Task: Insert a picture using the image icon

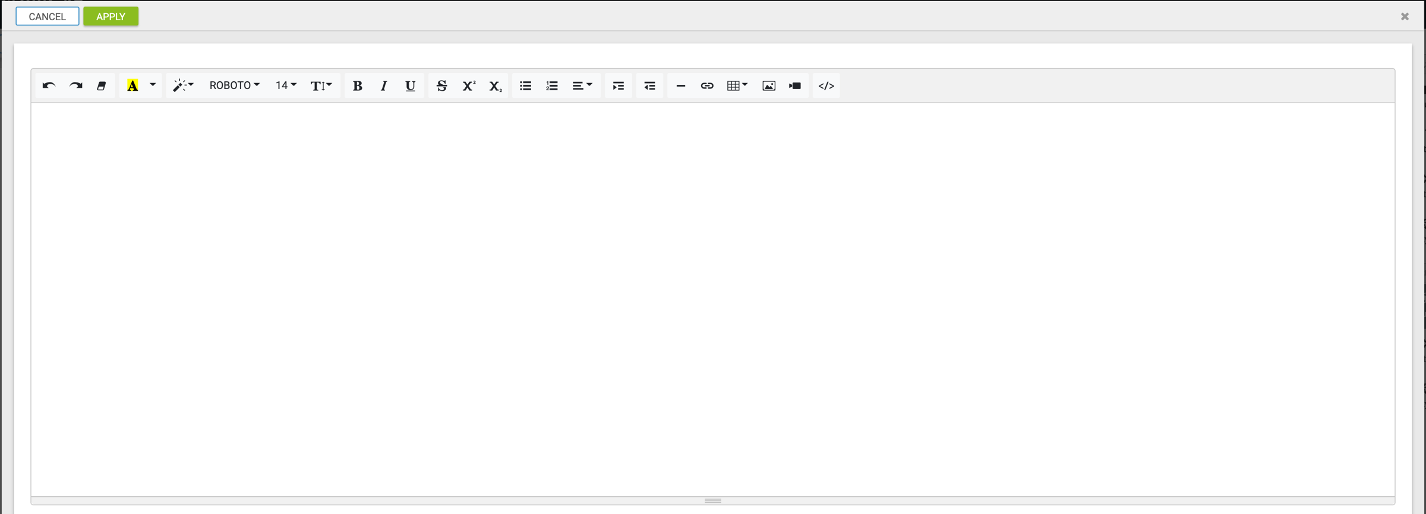Action: pyautogui.click(x=768, y=85)
